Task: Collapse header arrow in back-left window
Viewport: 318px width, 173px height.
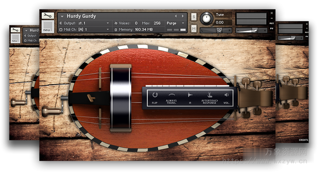Action: [x=26, y=31]
